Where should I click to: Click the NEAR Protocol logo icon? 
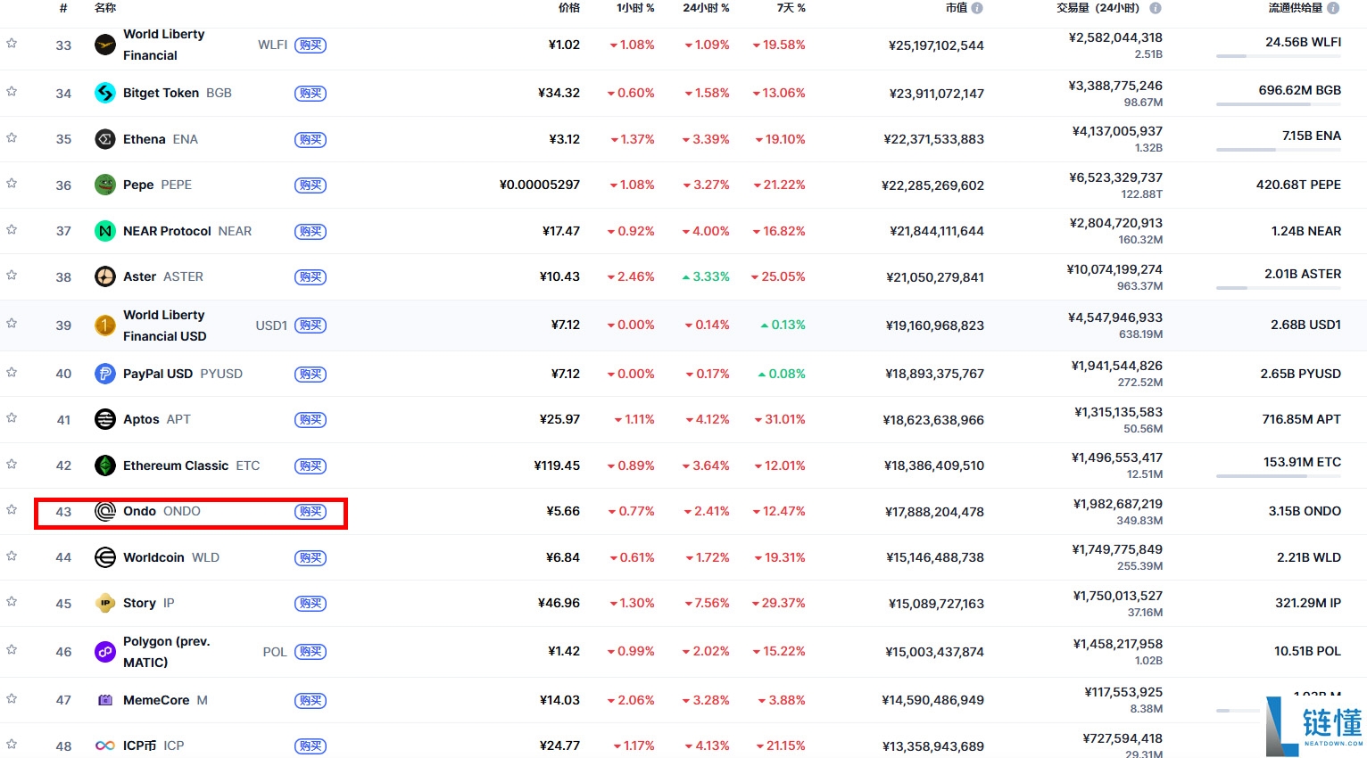click(105, 231)
